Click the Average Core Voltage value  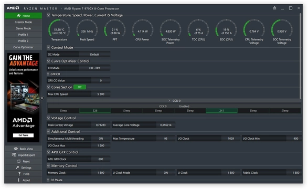coord(166,125)
